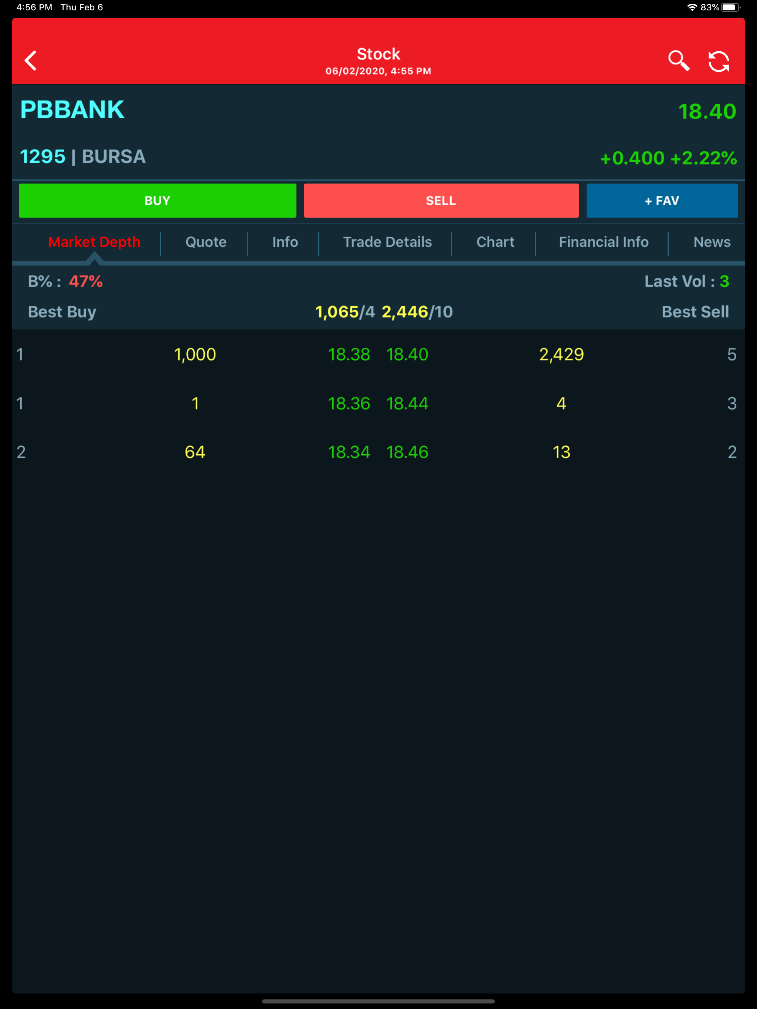Tap sell volume 4 at 18.44

(561, 403)
